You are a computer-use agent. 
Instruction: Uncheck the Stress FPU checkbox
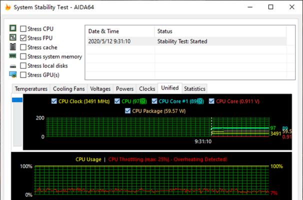pyautogui.click(x=23, y=38)
